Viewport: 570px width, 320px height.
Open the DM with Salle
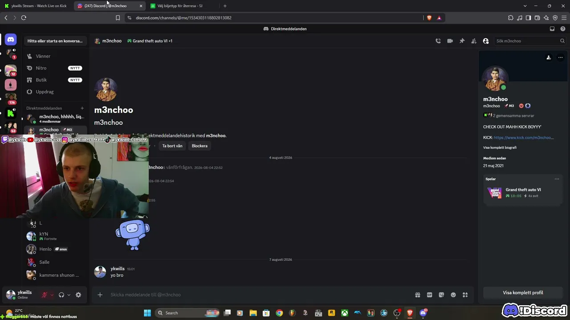tap(55, 262)
